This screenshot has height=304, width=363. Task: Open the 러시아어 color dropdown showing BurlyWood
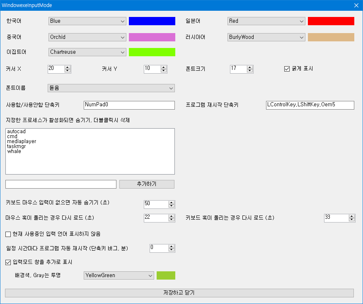pos(266,37)
